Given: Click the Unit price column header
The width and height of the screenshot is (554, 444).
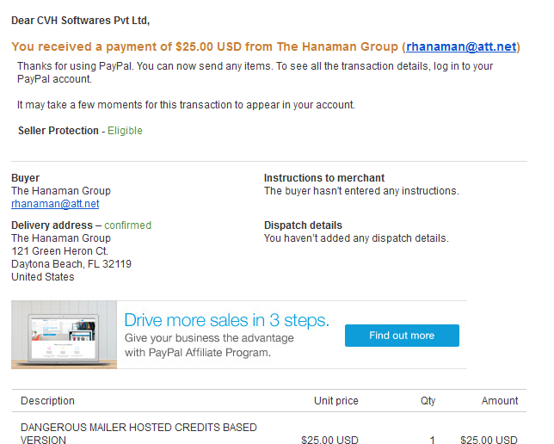Looking at the screenshot, I should coord(336,401).
